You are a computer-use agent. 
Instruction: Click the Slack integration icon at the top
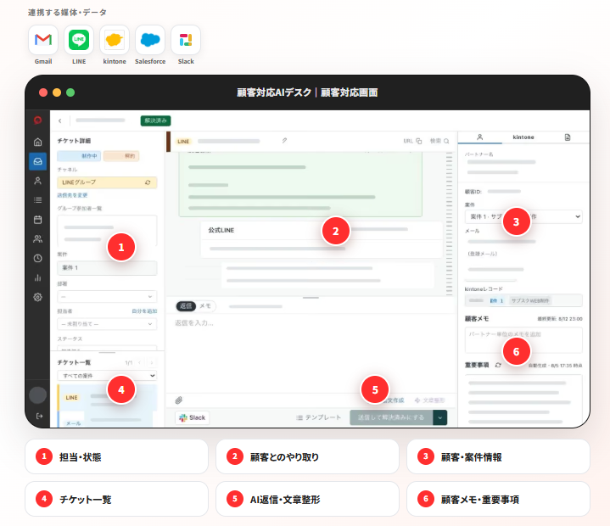186,40
